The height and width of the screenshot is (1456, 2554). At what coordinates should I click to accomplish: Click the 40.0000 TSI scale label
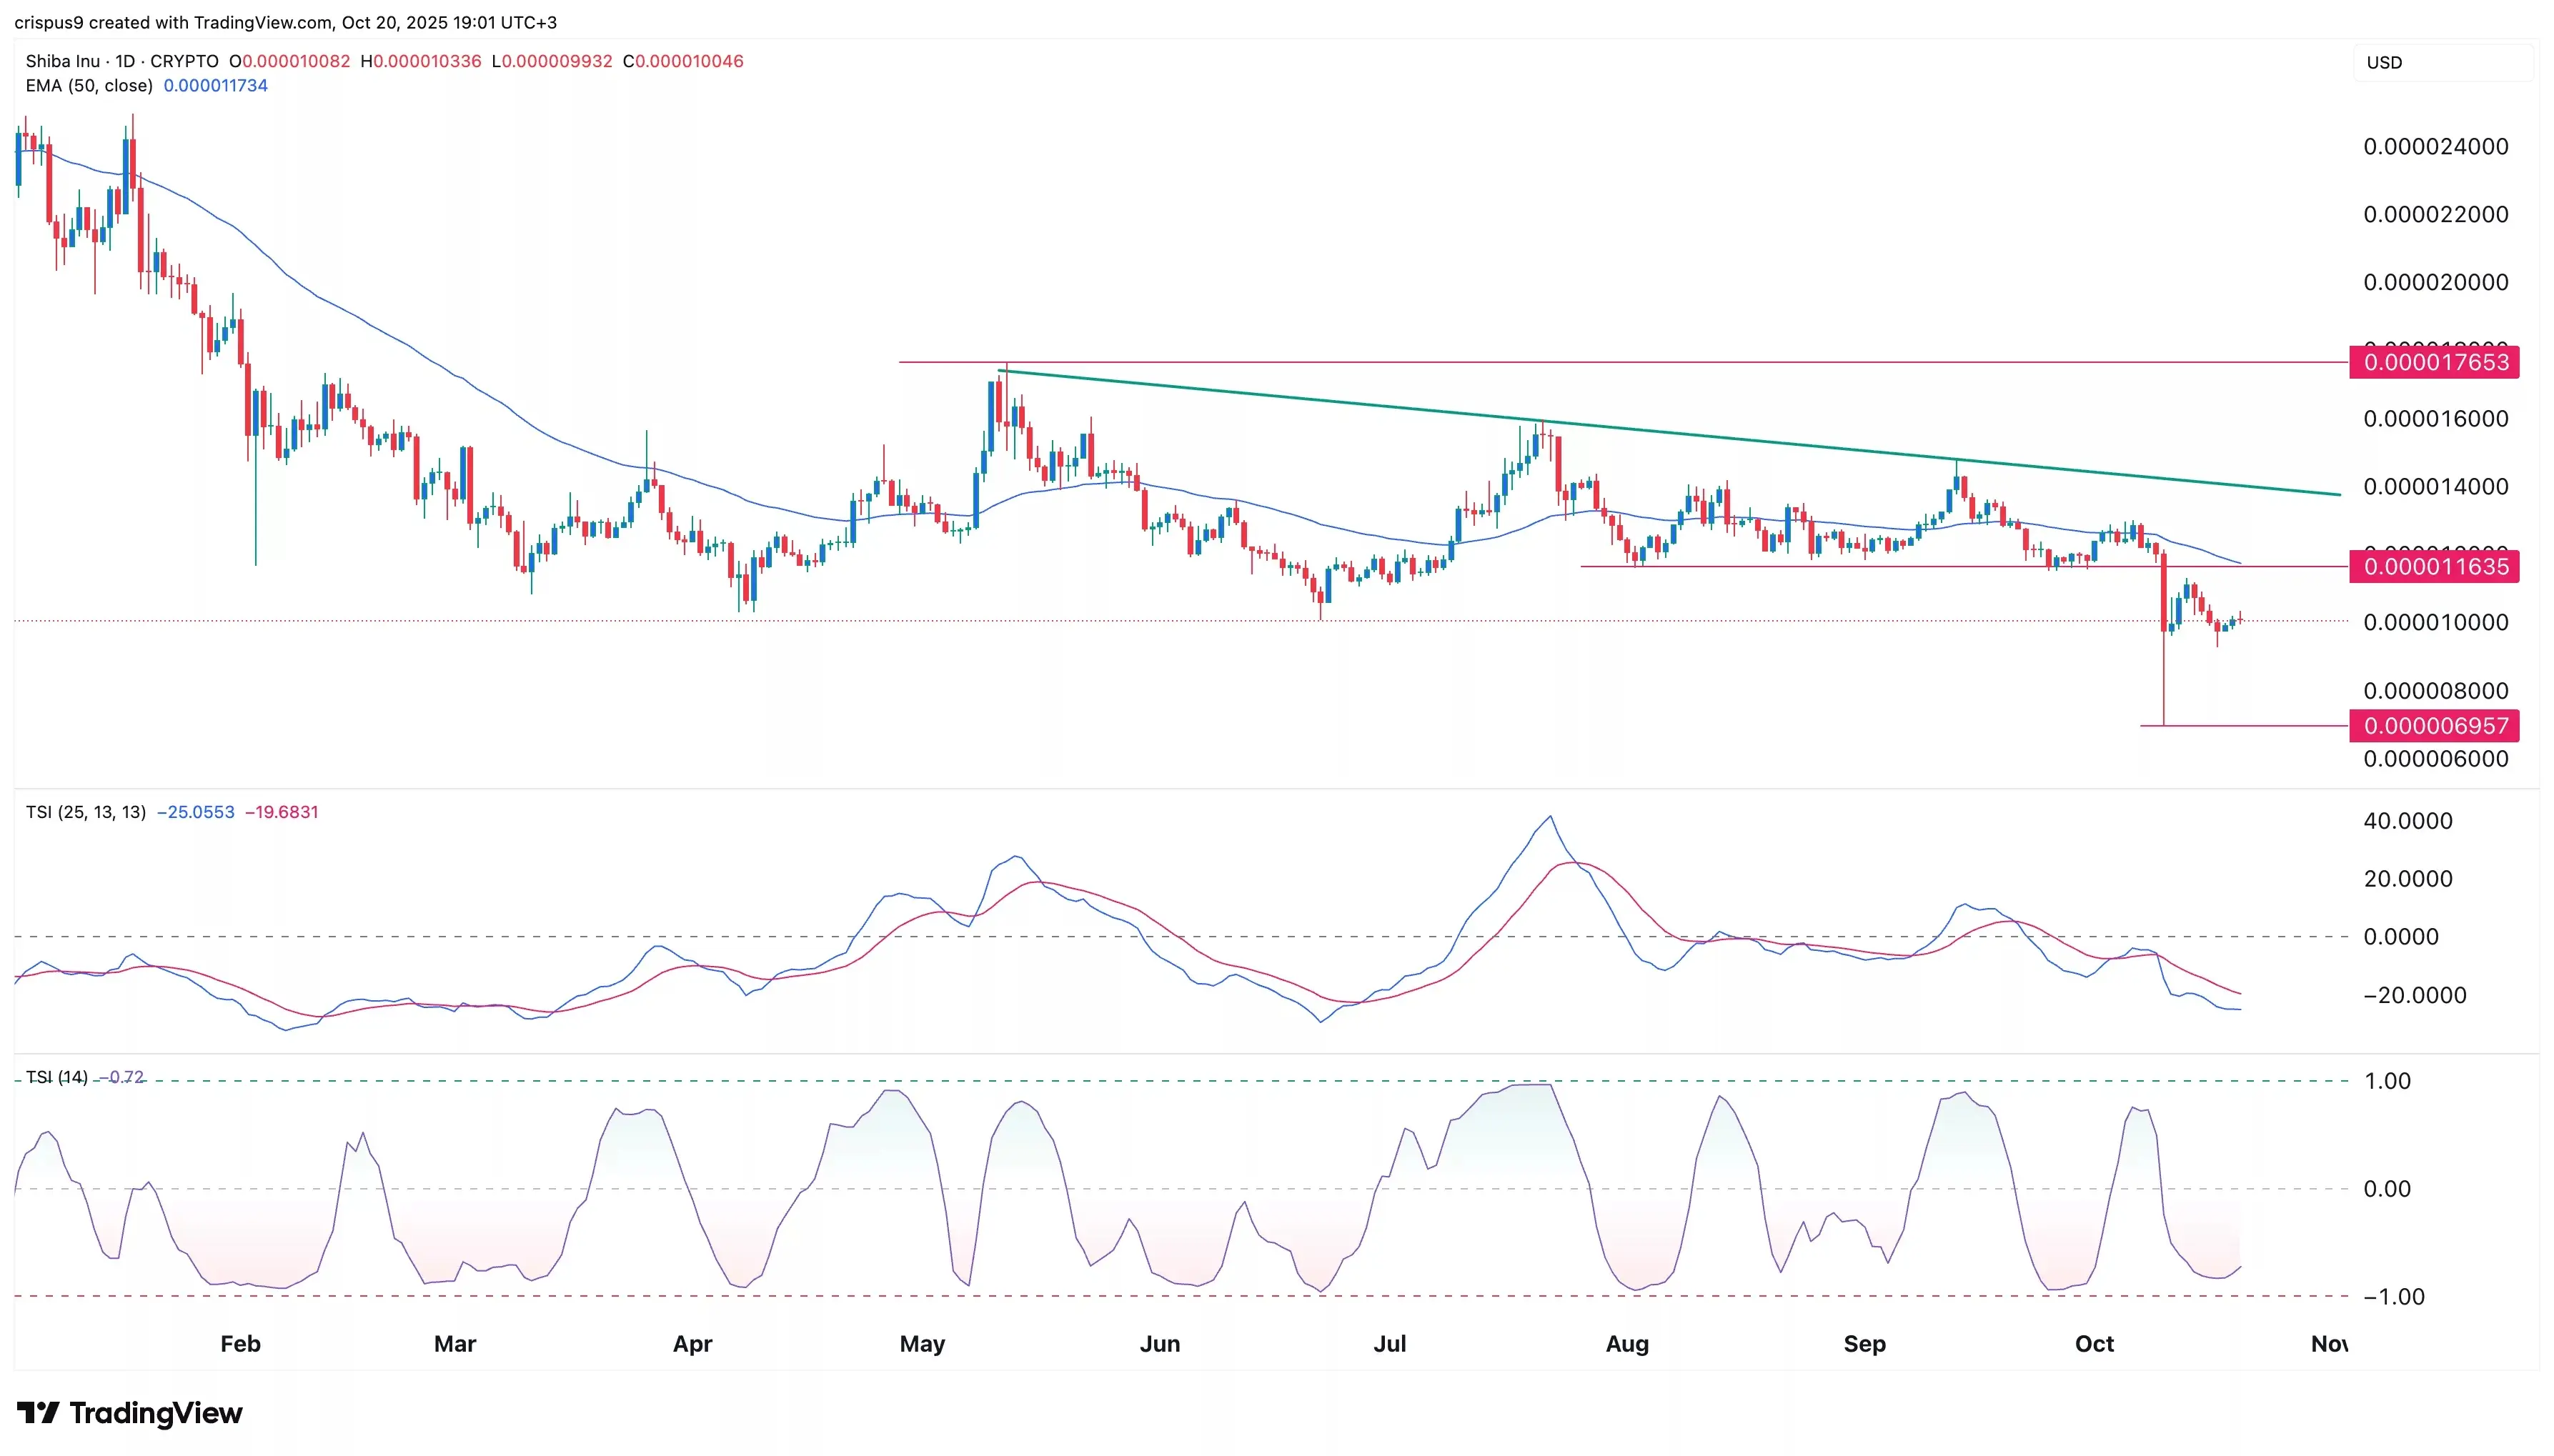click(2407, 821)
